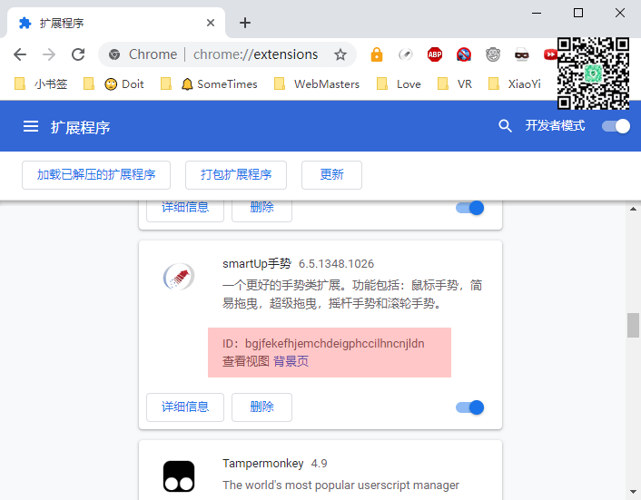Click the smartUp手势 extension logo
Viewport: 641px width, 500px height.
tap(179, 277)
